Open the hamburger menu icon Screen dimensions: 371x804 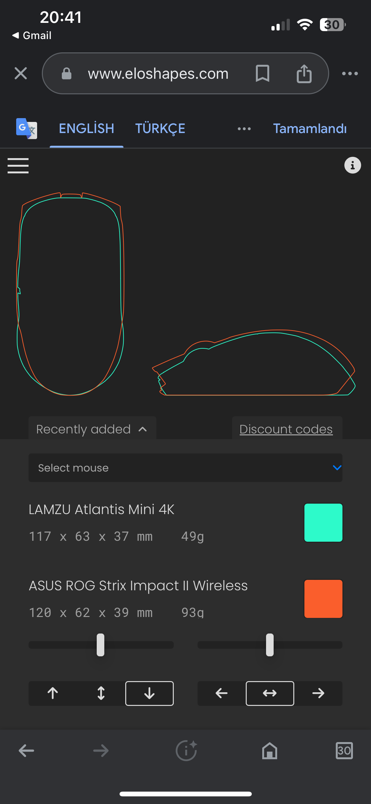pos(18,165)
